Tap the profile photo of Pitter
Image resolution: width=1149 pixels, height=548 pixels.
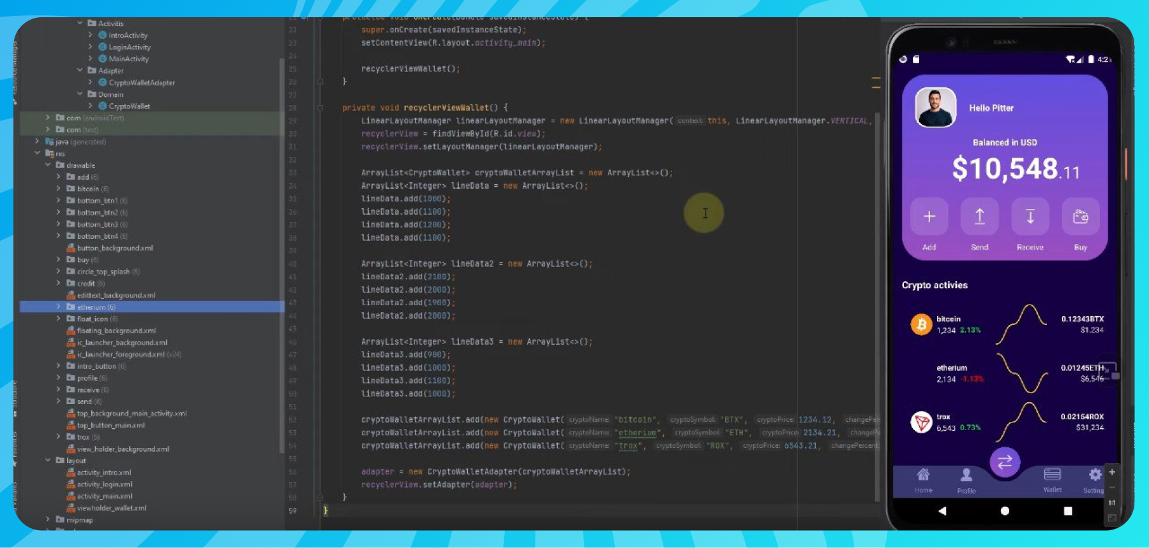pyautogui.click(x=936, y=107)
